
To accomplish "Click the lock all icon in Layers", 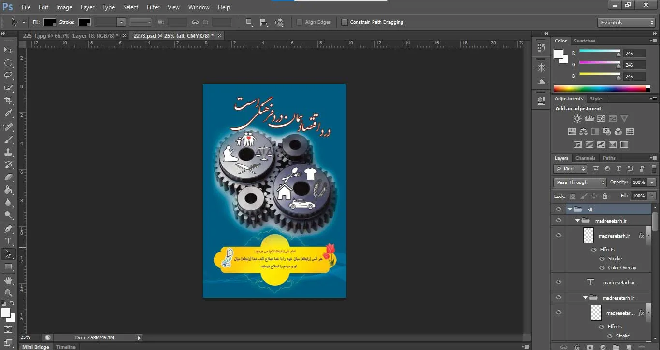I will pyautogui.click(x=604, y=196).
